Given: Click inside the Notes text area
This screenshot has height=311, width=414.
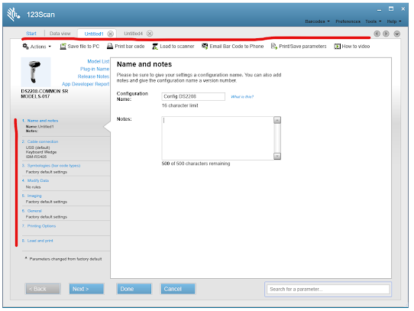Looking at the screenshot, I should [x=218, y=138].
